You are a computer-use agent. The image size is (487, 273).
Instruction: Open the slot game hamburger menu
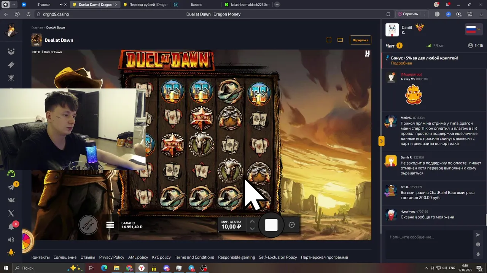(110, 225)
